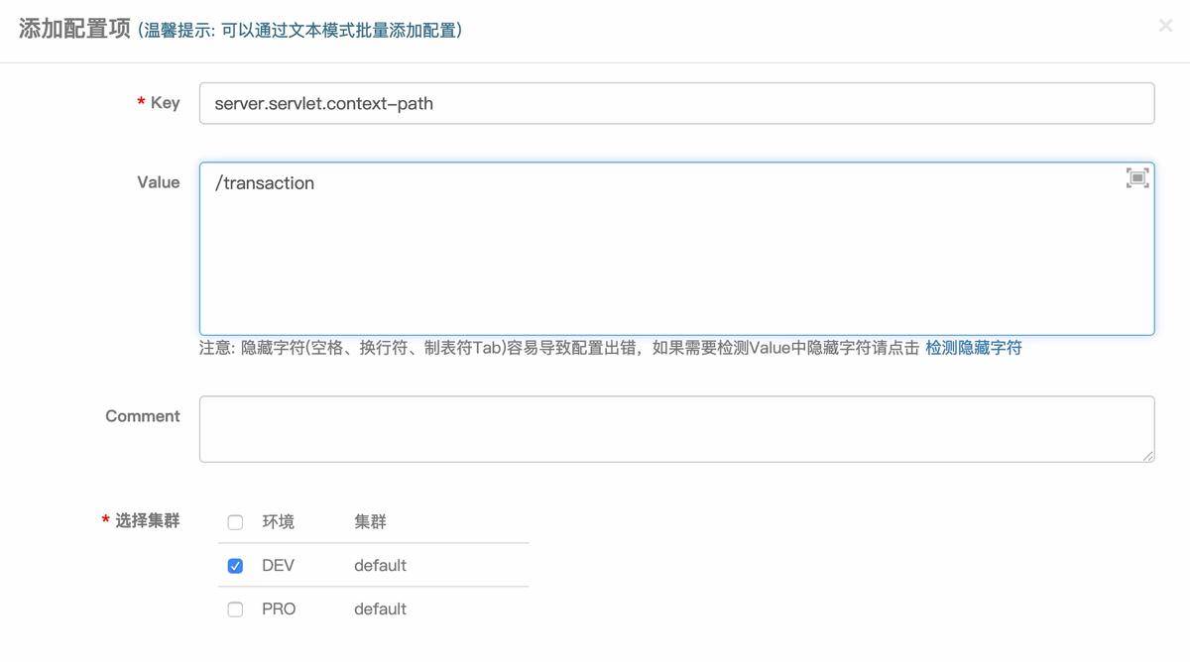Select the /transaction value text

[x=264, y=181]
